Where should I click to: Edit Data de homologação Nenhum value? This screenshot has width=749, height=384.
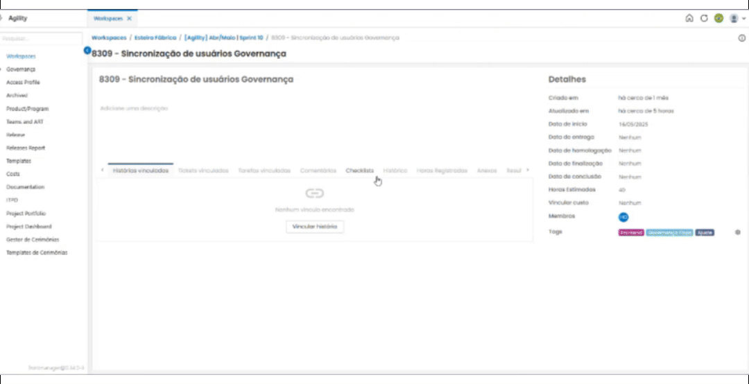(x=630, y=150)
